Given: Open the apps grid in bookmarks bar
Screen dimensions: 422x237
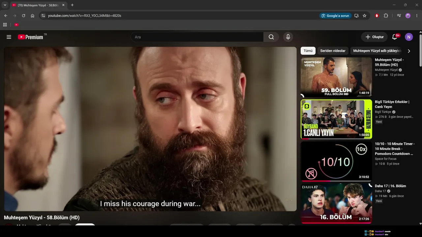Looking at the screenshot, I should (x=5, y=25).
